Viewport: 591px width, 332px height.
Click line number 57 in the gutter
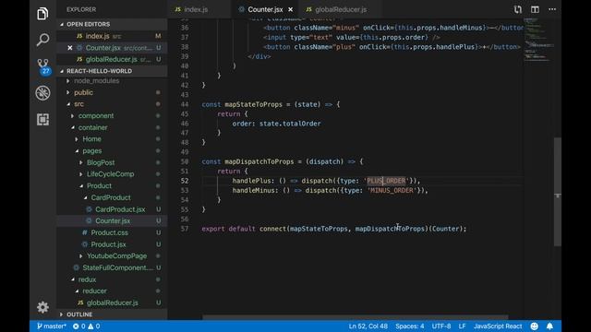(x=185, y=229)
